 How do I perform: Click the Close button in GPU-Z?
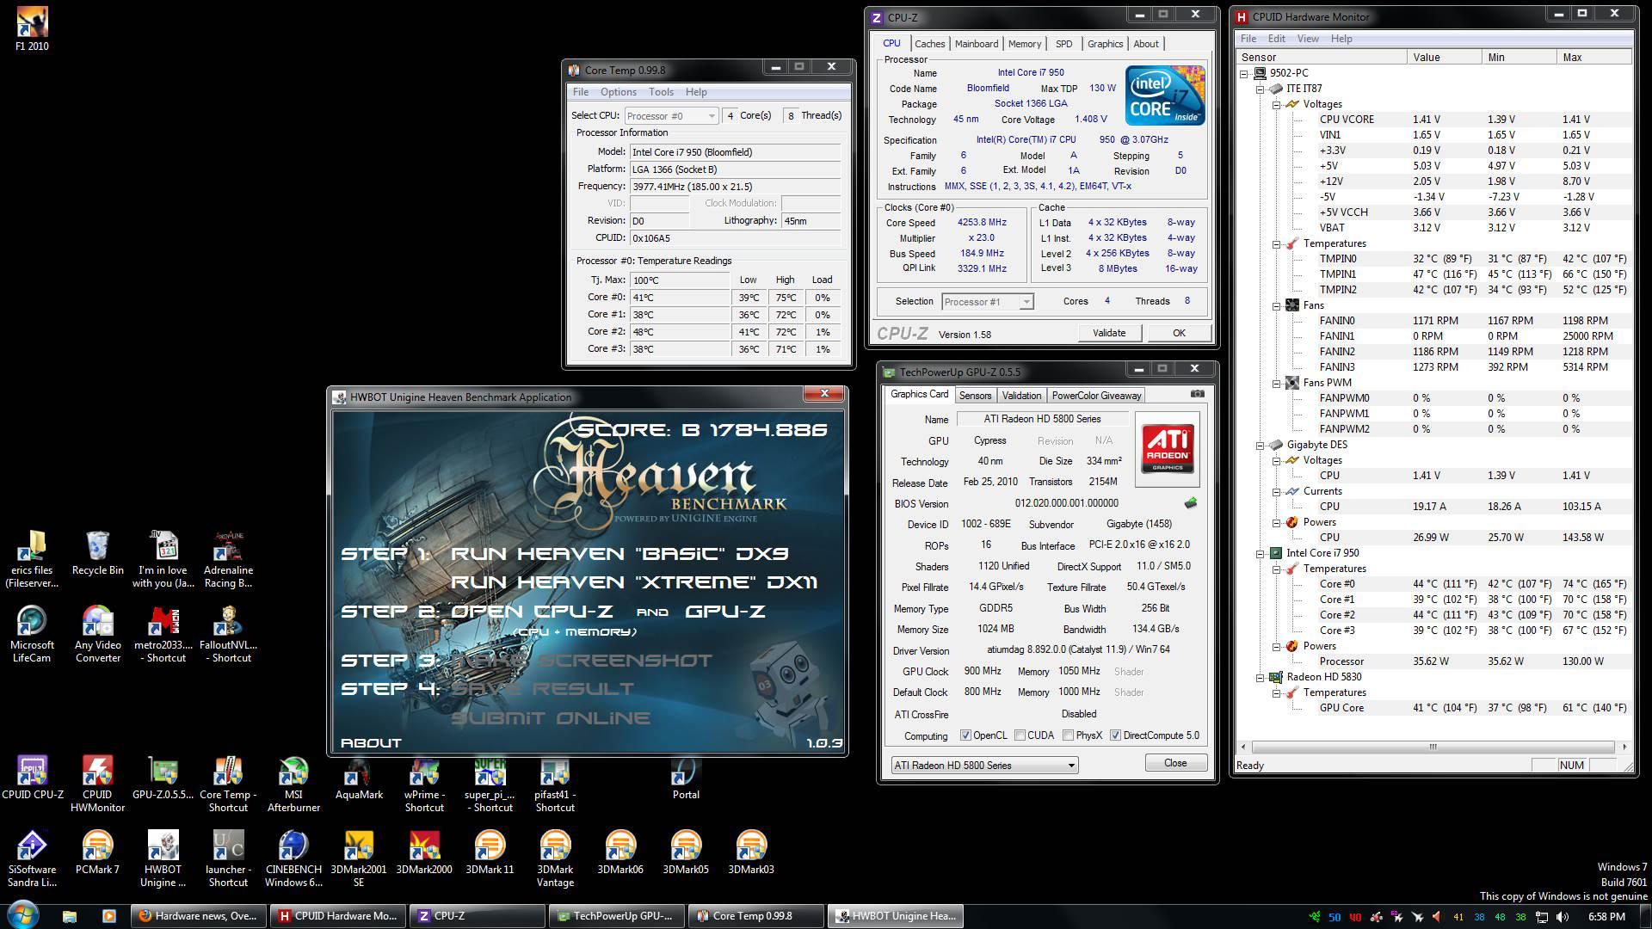tap(1175, 763)
